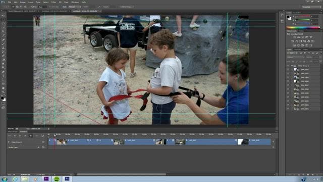The height and width of the screenshot is (182, 323).
Task: Click the Play button in the Timeline
Action: click(20, 136)
